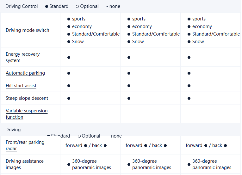Click Hill start assist dot in second column
This screenshot has width=242, height=175.
coord(129,86)
